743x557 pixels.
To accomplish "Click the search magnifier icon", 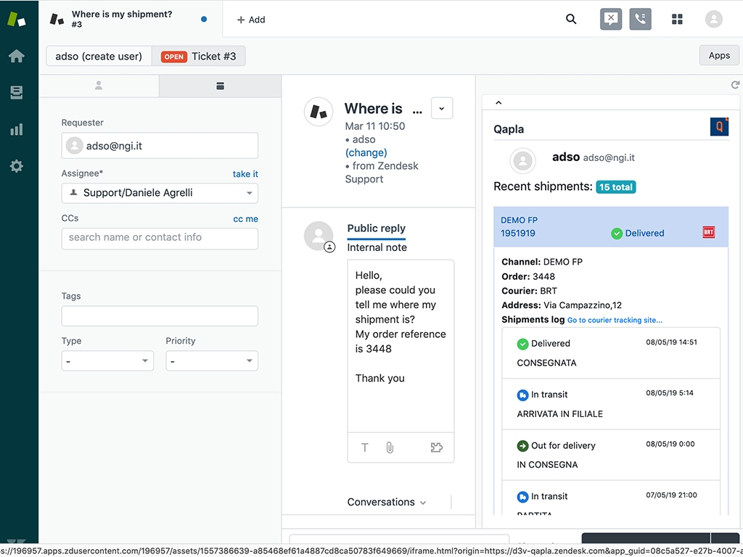I will point(571,20).
